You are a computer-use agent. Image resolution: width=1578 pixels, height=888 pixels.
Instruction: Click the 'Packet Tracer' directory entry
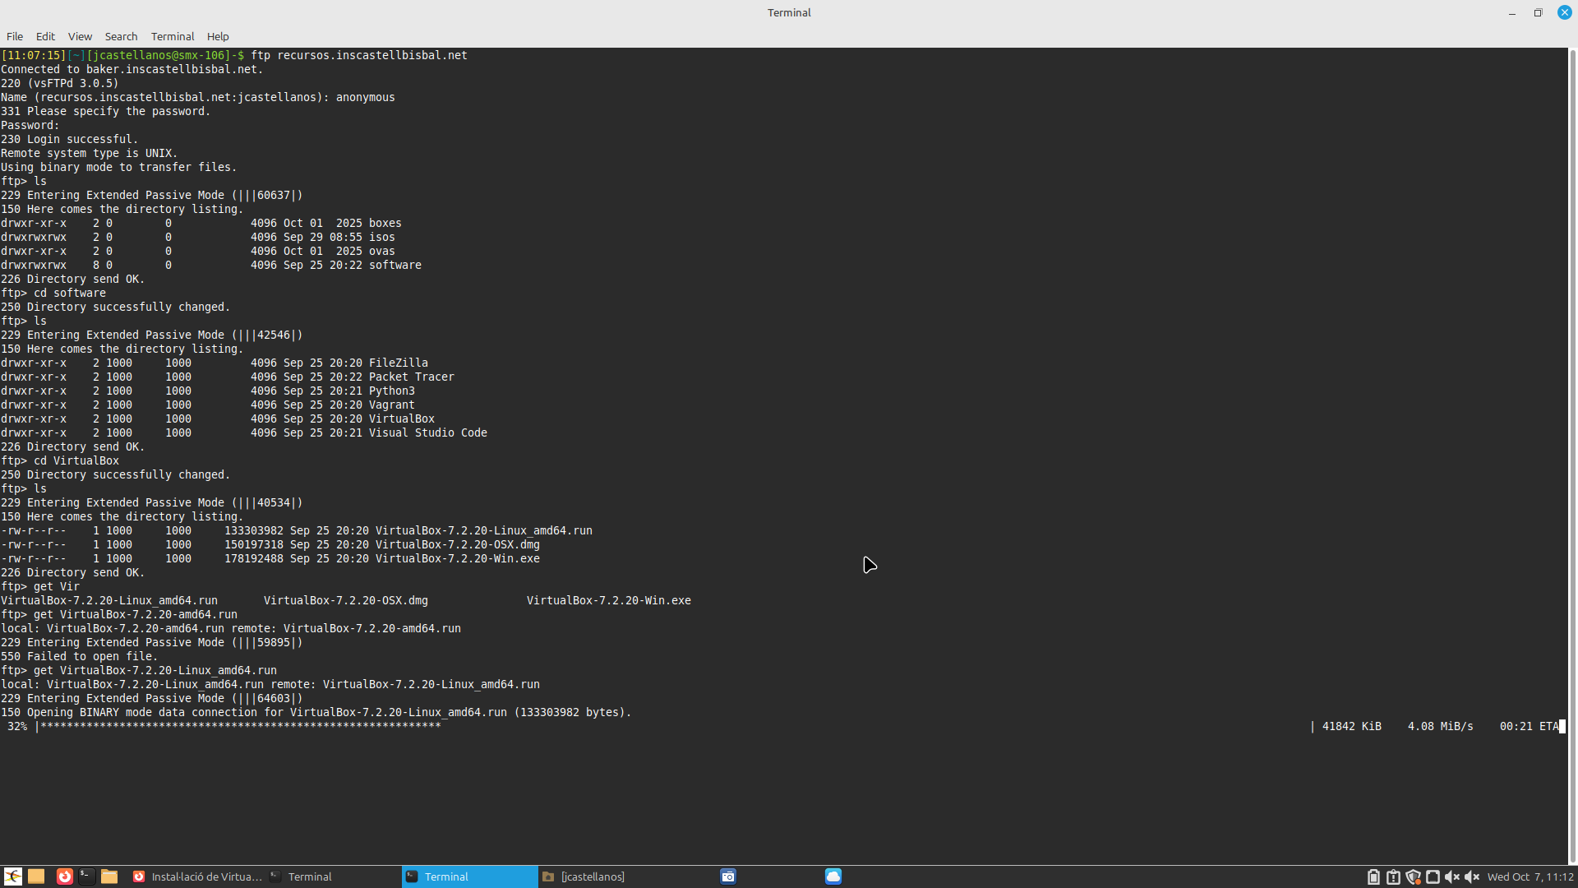click(x=411, y=377)
